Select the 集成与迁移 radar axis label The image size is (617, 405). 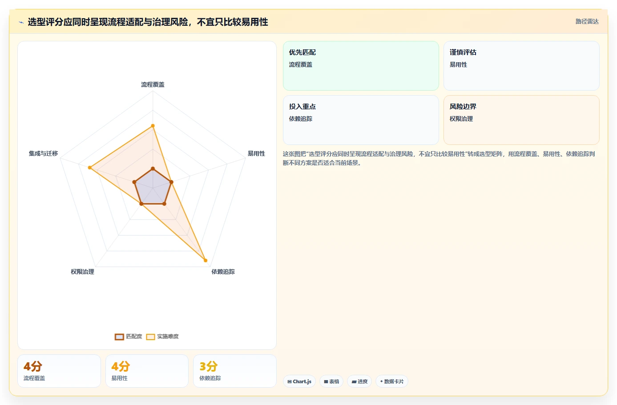[43, 153]
